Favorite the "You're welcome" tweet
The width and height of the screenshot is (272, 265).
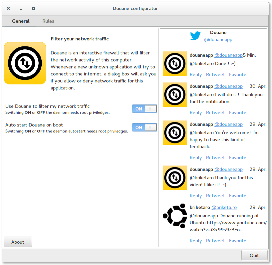pos(237,158)
